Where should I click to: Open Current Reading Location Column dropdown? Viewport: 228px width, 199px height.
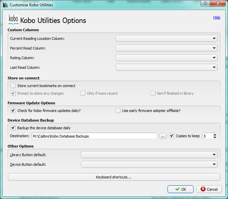coord(166,39)
